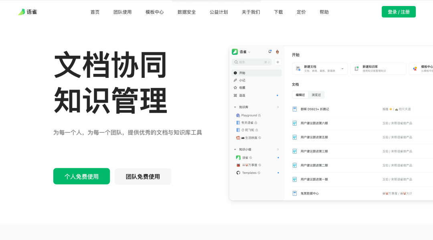Open document 群晖 DS923+ 折腾记
Screen dimensions: 433x240
pos(315,109)
